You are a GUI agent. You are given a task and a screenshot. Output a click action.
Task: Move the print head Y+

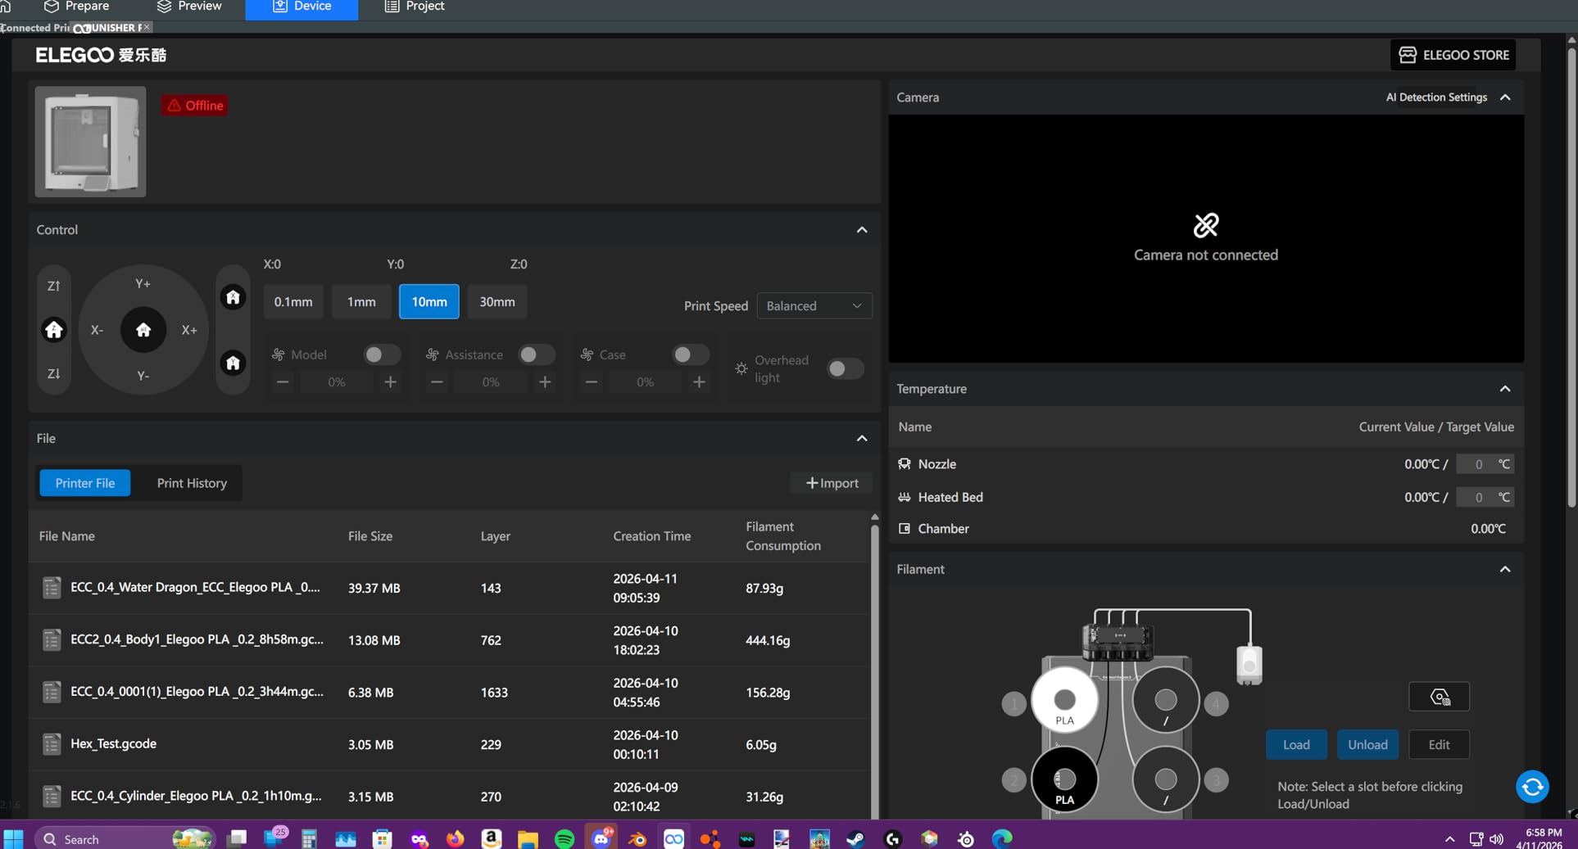pyautogui.click(x=143, y=283)
